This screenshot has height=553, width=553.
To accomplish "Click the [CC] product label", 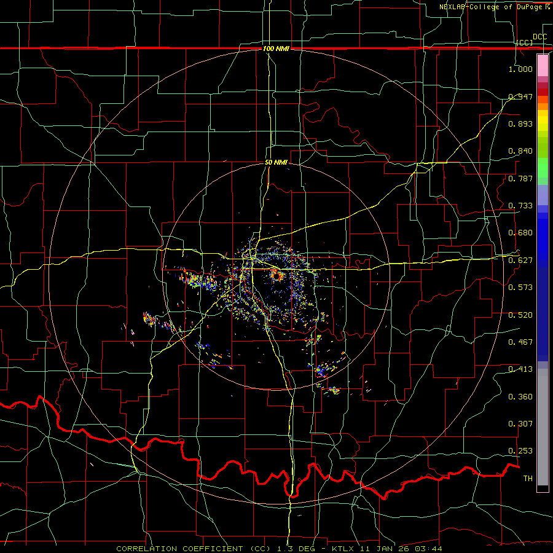I will click(525, 42).
